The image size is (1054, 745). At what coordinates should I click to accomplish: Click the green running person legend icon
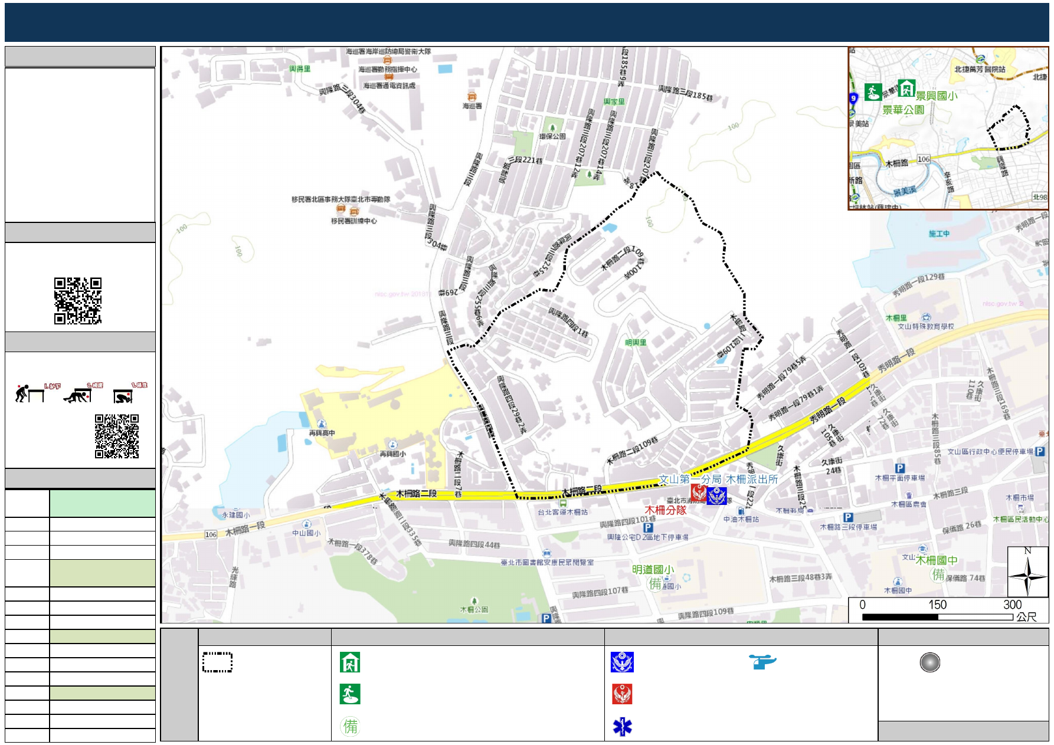point(350,694)
